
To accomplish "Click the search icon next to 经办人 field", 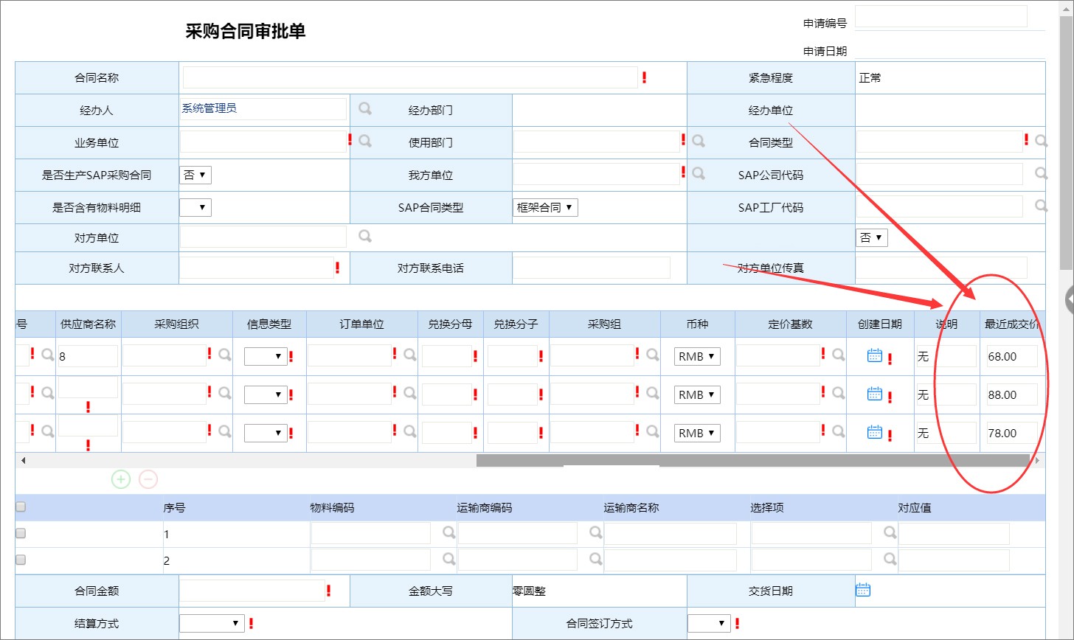I will (365, 109).
